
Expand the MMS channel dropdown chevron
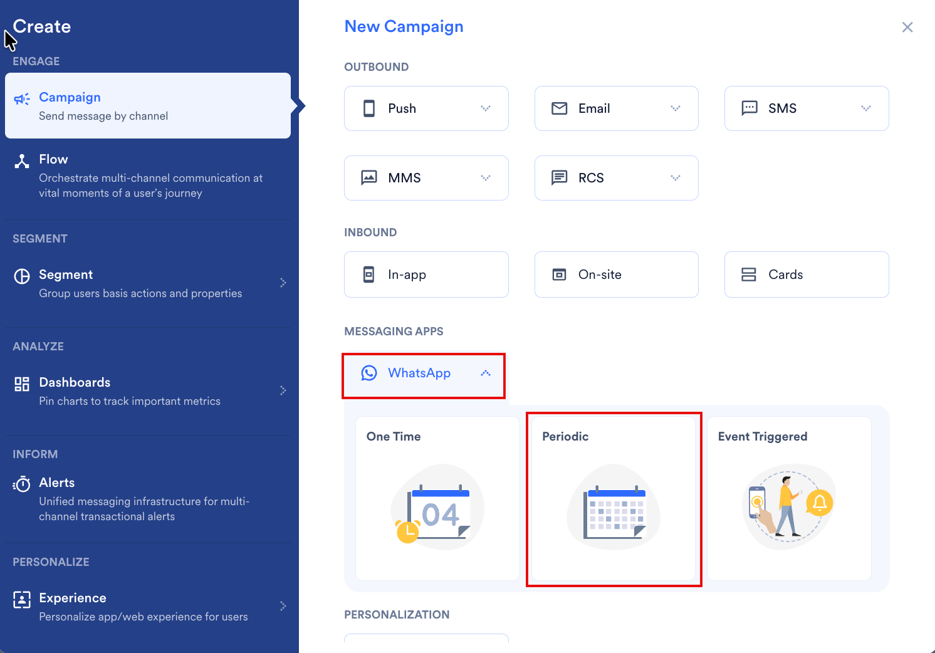(486, 178)
